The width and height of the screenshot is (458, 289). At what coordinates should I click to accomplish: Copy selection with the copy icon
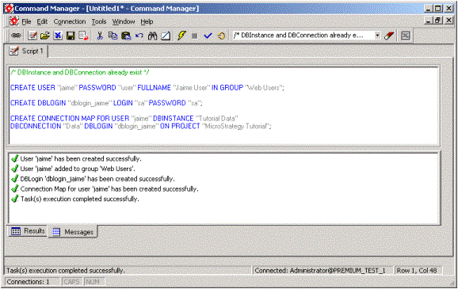[x=113, y=36]
